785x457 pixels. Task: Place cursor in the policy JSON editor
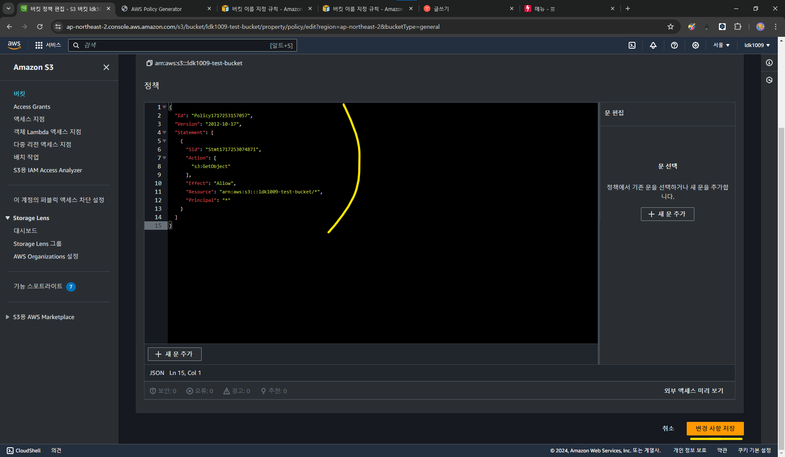(383, 223)
